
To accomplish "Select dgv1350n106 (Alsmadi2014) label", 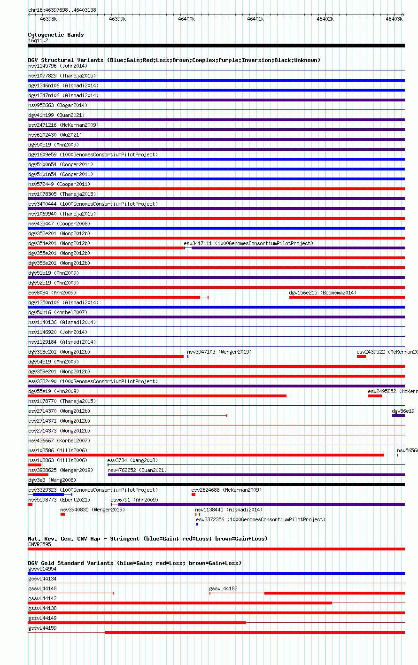I will (x=63, y=302).
